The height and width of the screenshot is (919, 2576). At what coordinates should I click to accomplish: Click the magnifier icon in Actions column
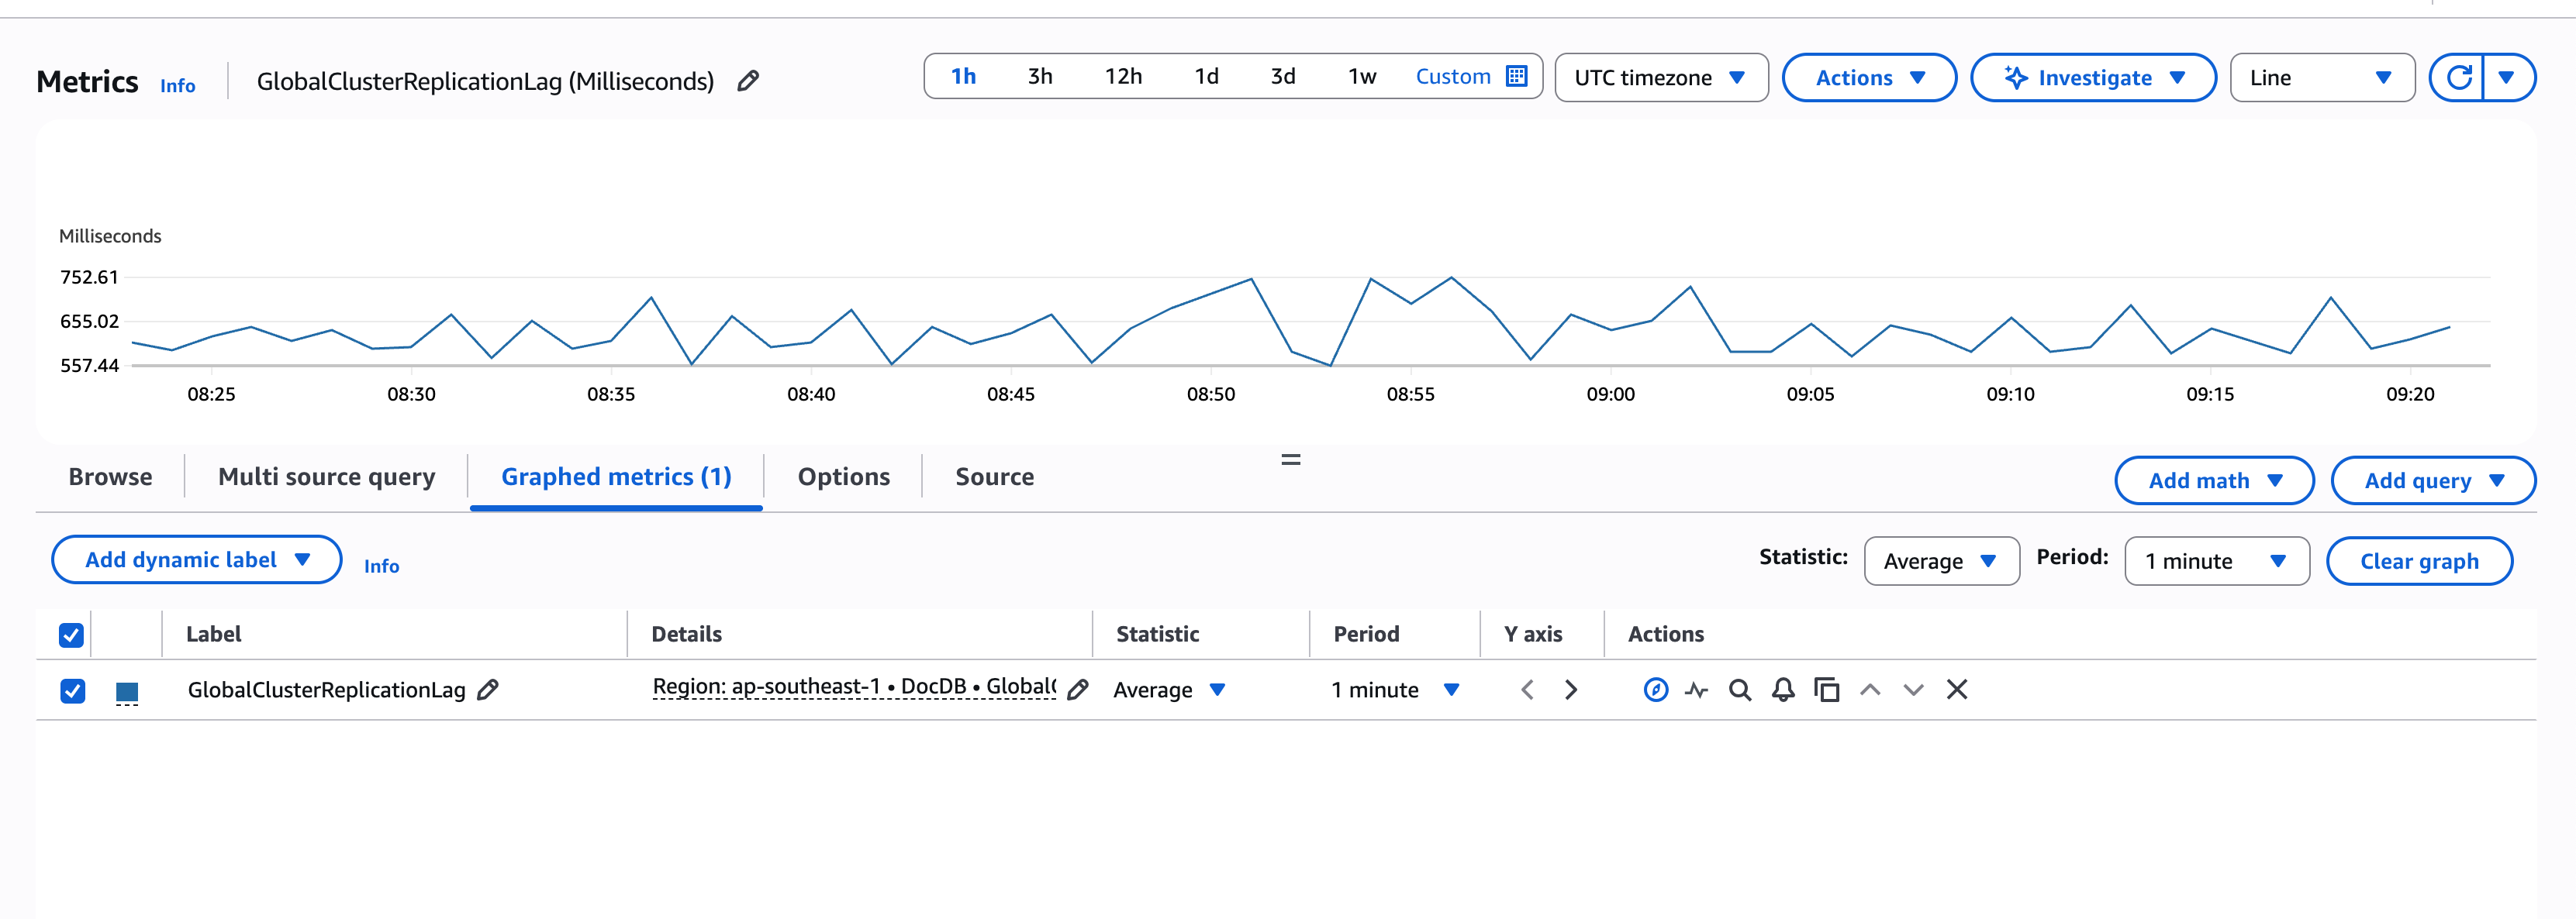coord(1739,690)
